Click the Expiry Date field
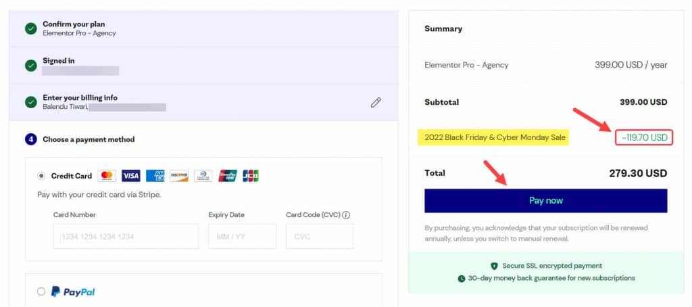The width and height of the screenshot is (692, 307). tap(242, 237)
